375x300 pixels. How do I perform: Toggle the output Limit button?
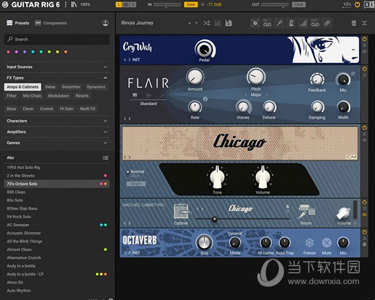pyautogui.click(x=299, y=4)
